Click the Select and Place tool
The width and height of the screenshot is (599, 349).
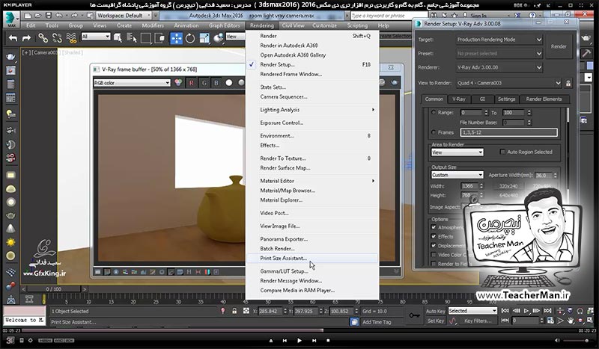coord(218,38)
